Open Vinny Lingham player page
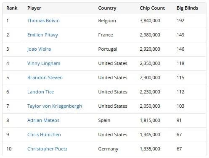Viewport: 209px width, 158px height. click(44, 63)
